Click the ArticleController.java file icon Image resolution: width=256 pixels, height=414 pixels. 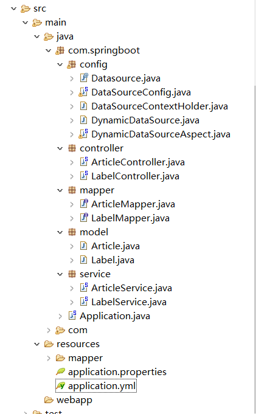tap(84, 162)
